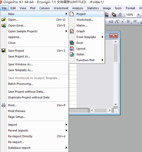The height and width of the screenshot is (152, 142).
Task: Open the Statistics menu
Action: pos(93,8)
